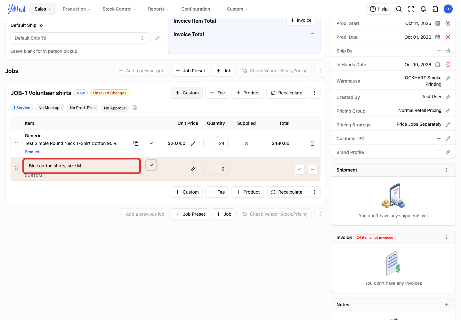Image resolution: width=461 pixels, height=320 pixels.
Task: Expand the Generic T-Shirt item details
Action: click(x=151, y=143)
